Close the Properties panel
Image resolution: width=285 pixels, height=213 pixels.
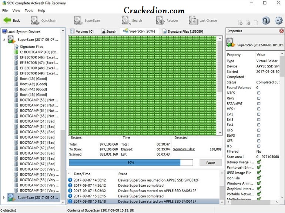[x=282, y=31]
